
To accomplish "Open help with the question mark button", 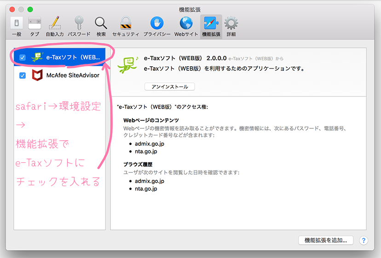I will pos(364,241).
